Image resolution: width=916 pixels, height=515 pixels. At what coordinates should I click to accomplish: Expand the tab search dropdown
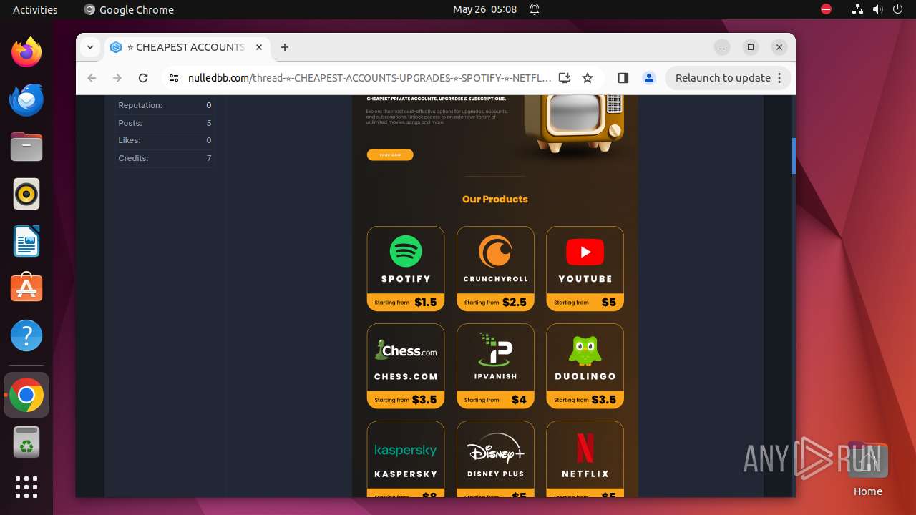(x=90, y=47)
